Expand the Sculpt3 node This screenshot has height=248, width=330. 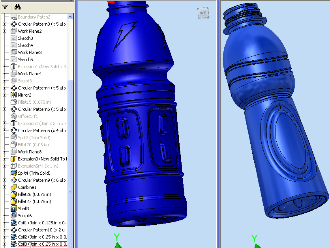(x=4, y=81)
